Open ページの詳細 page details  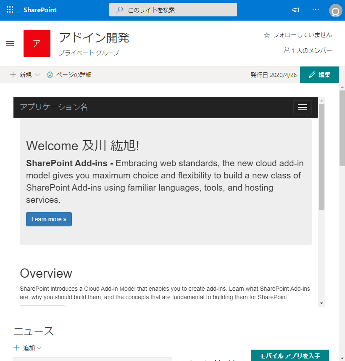(69, 75)
